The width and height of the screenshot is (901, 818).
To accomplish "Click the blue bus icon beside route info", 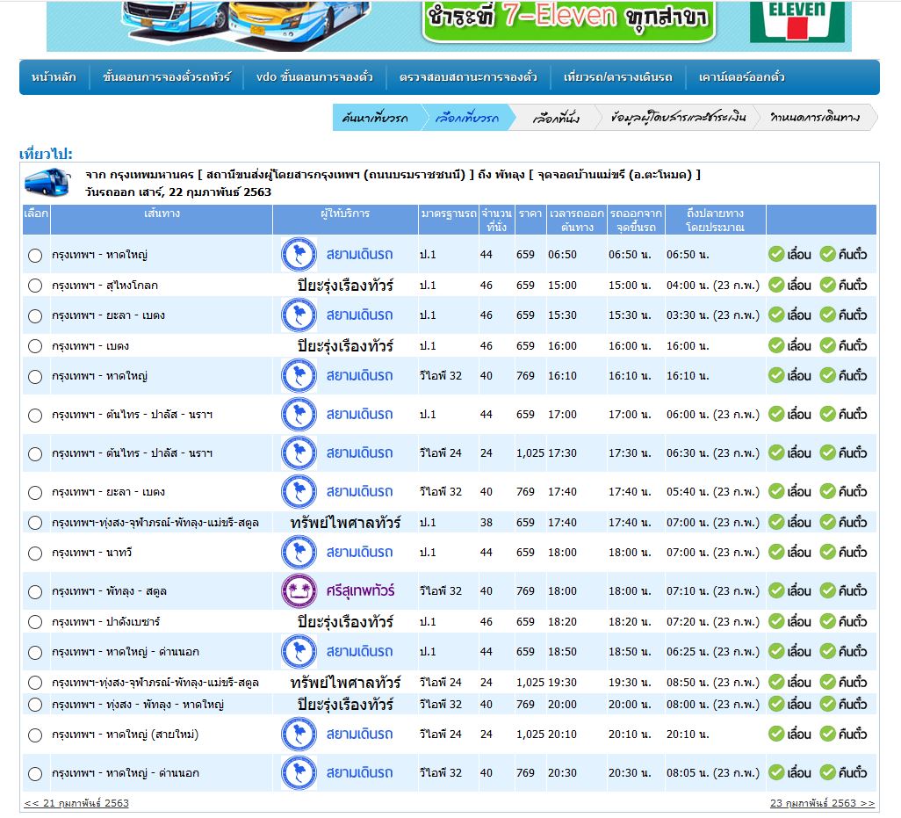I will click(47, 182).
